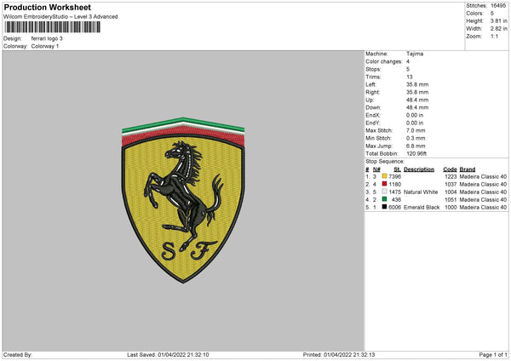Click the Left value '35.8 mm'

click(x=417, y=84)
